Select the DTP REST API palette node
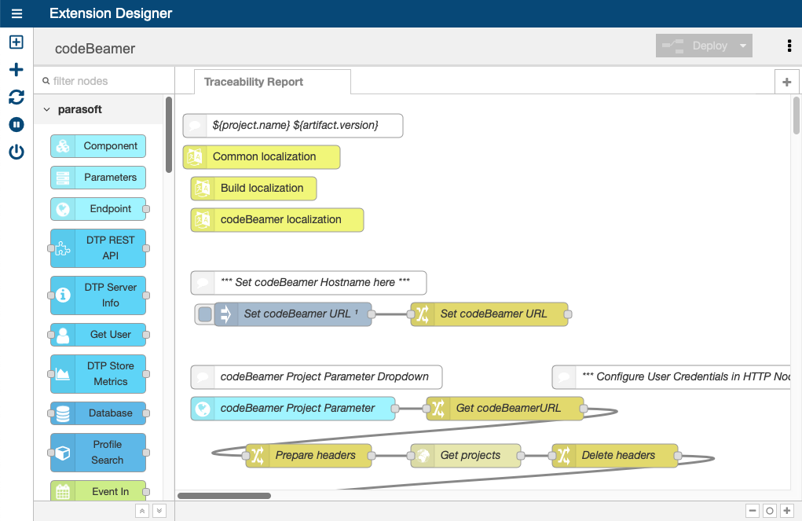Viewport: 802px width, 521px height. (x=98, y=248)
